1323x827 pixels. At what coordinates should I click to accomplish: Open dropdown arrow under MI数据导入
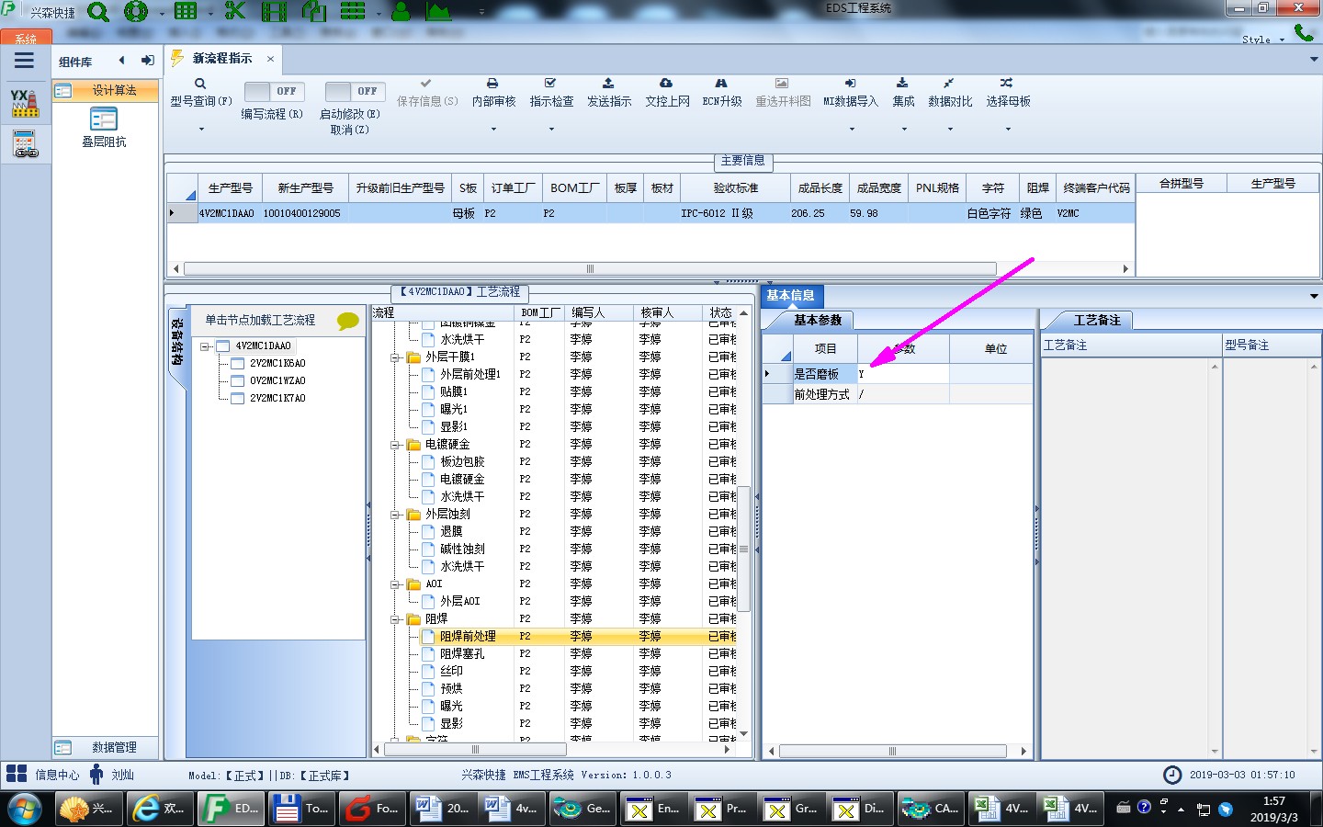pyautogui.click(x=852, y=130)
